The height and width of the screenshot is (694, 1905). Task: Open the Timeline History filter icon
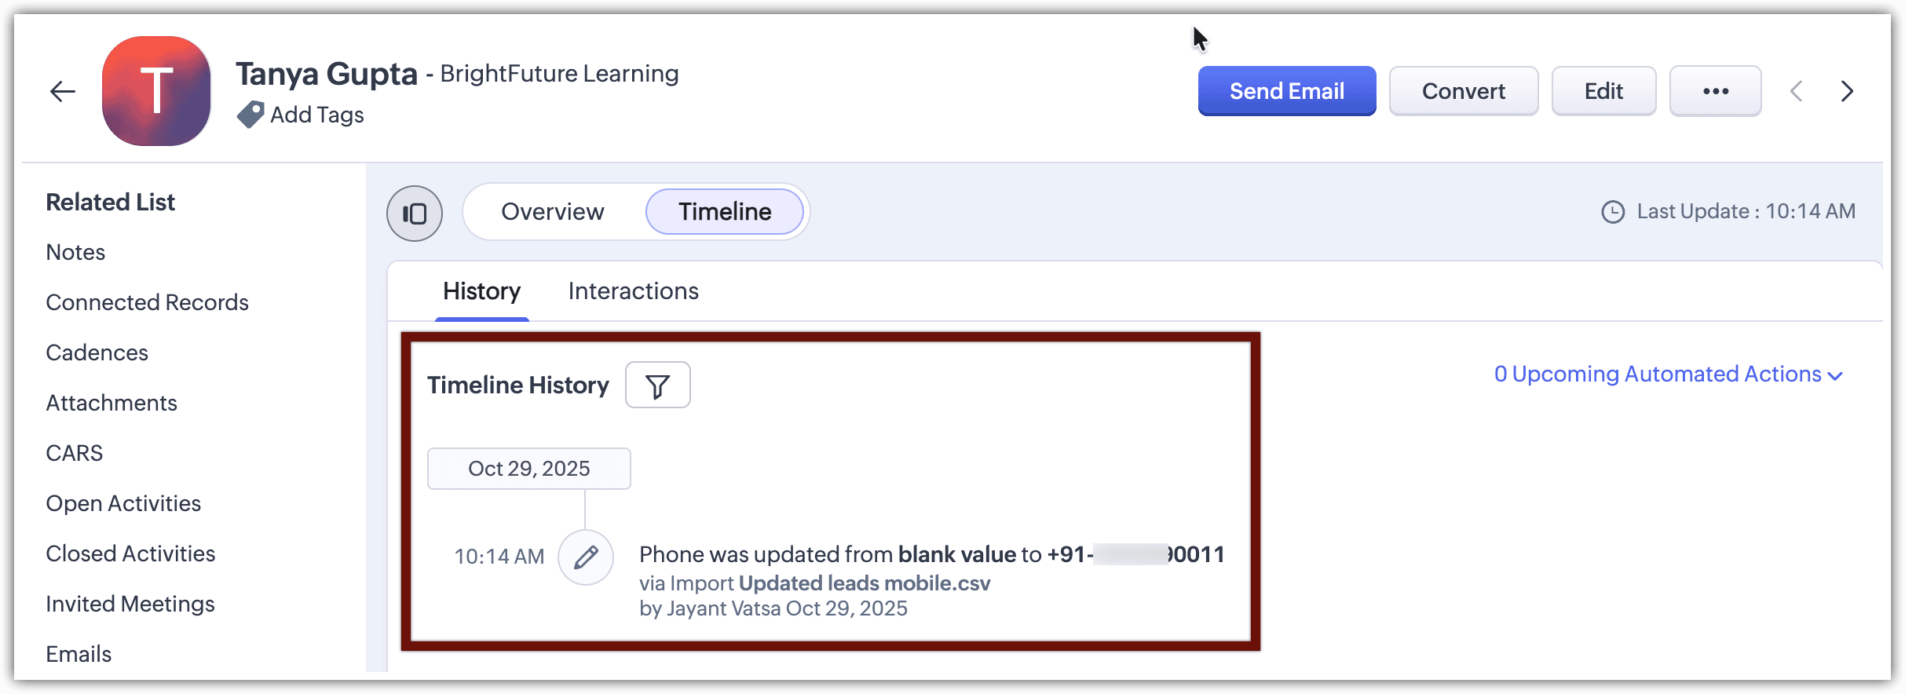click(657, 385)
